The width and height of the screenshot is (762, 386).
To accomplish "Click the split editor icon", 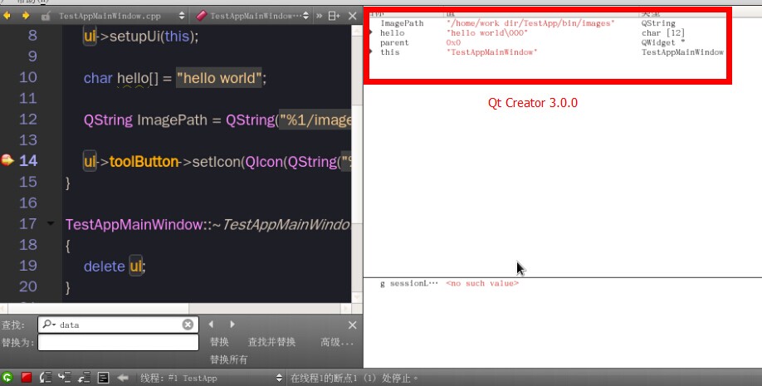I will (334, 16).
